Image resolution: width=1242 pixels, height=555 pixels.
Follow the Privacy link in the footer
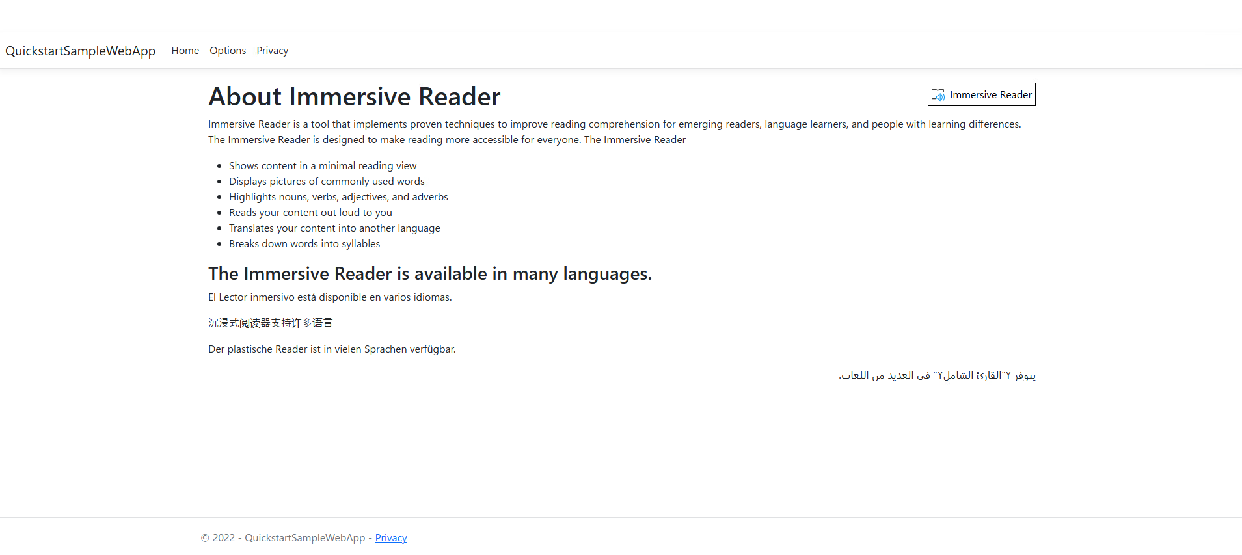click(391, 538)
